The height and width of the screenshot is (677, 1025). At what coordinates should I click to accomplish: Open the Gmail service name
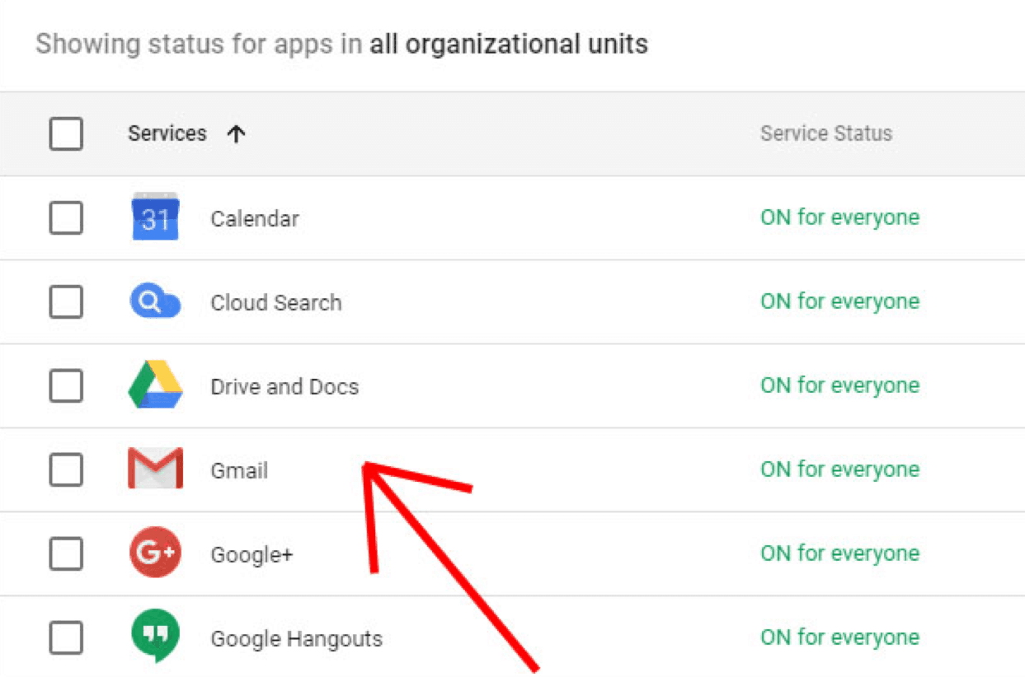pyautogui.click(x=239, y=471)
